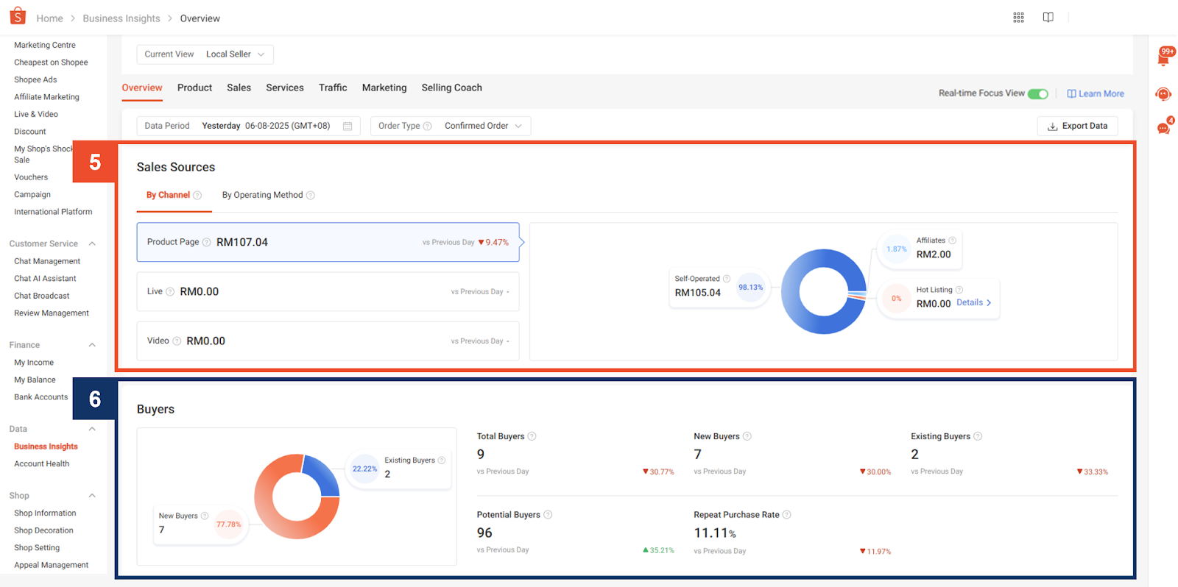Select the By Operating Method sub-tab
Image resolution: width=1178 pixels, height=587 pixels.
pyautogui.click(x=262, y=195)
